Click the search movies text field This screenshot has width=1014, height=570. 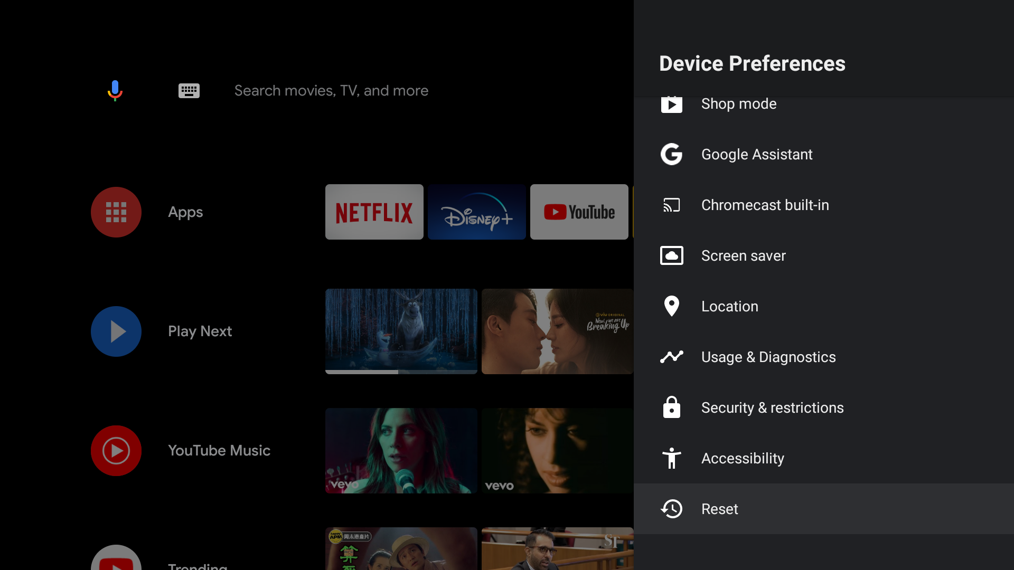click(x=331, y=91)
